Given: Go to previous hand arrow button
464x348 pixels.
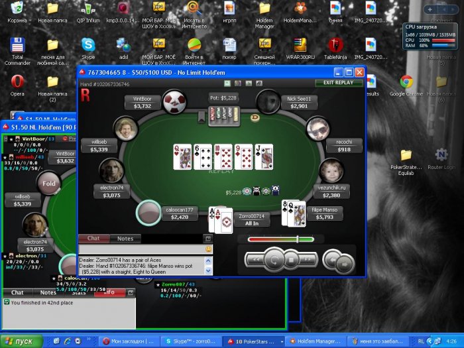Looking at the screenshot, I should pyautogui.click(x=332, y=260).
